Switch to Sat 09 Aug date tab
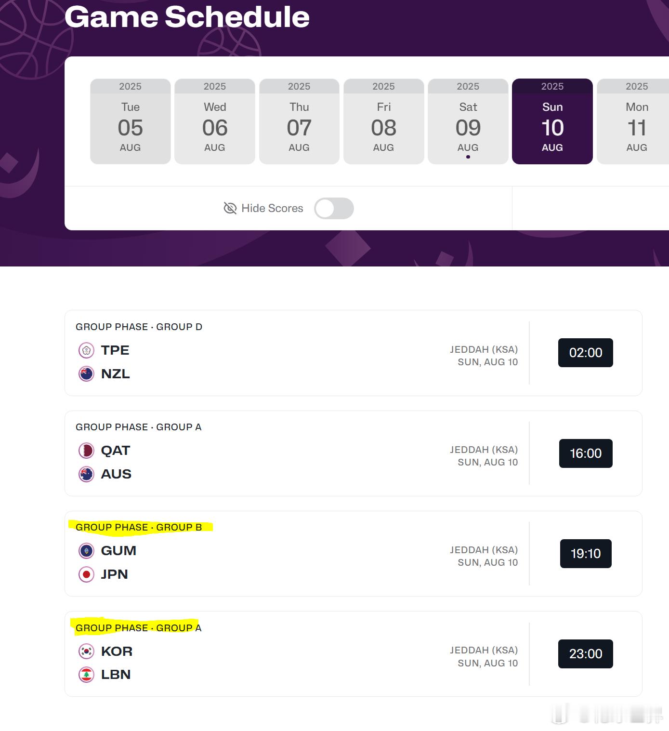Screen dimensions: 669x731 [x=468, y=121]
